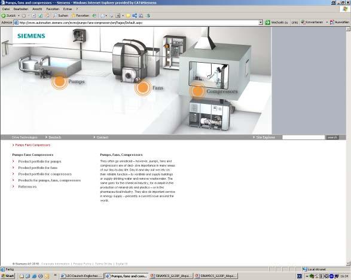Click the Edit page toolbar icon
The height and width of the screenshot is (280, 351).
tap(118, 16)
